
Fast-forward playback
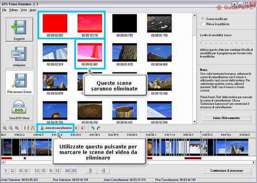tap(27, 171)
